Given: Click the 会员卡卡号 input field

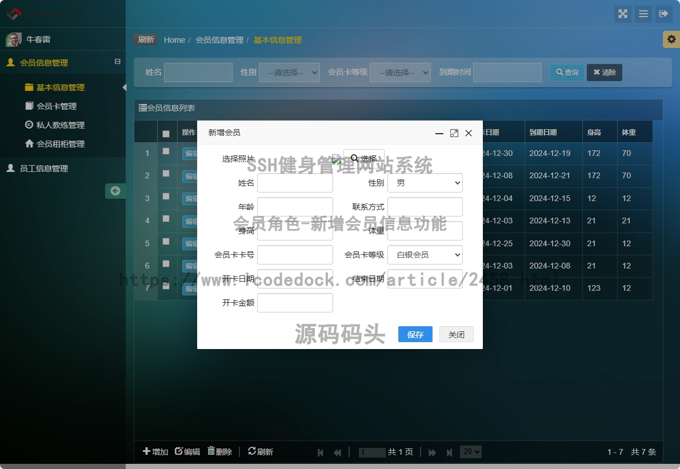Looking at the screenshot, I should 295,255.
